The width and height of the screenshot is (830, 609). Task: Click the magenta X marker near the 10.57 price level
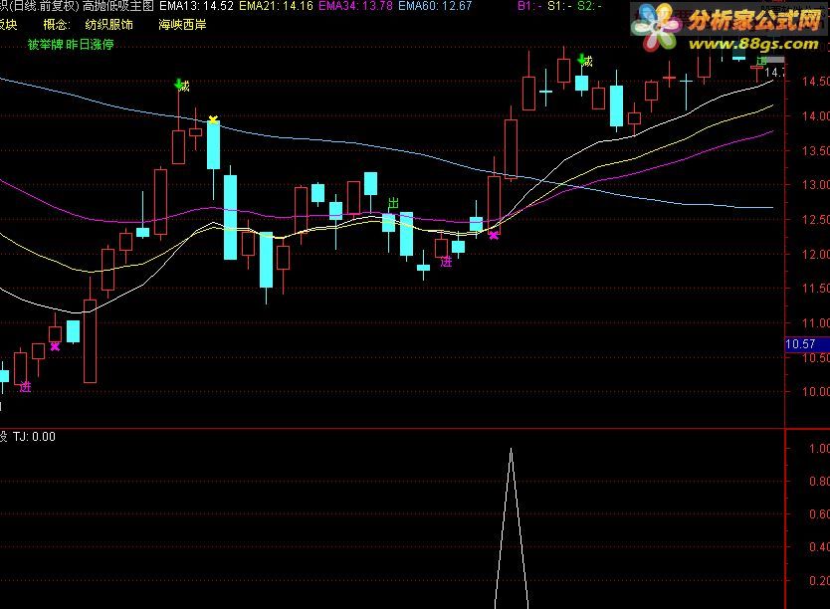[55, 346]
